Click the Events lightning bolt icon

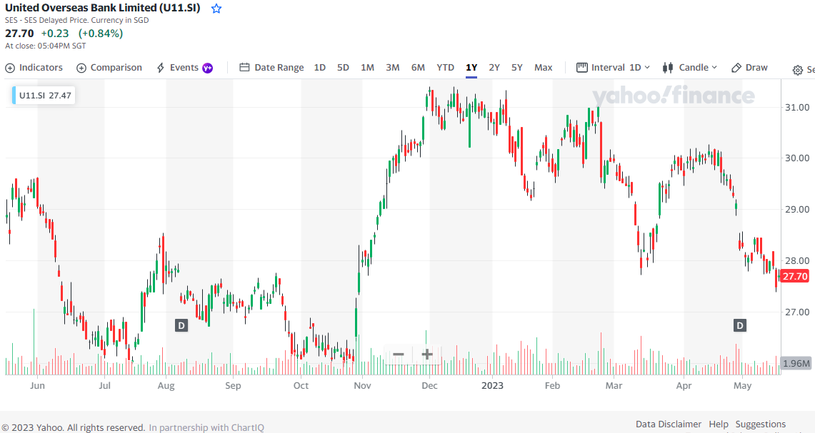pos(161,68)
